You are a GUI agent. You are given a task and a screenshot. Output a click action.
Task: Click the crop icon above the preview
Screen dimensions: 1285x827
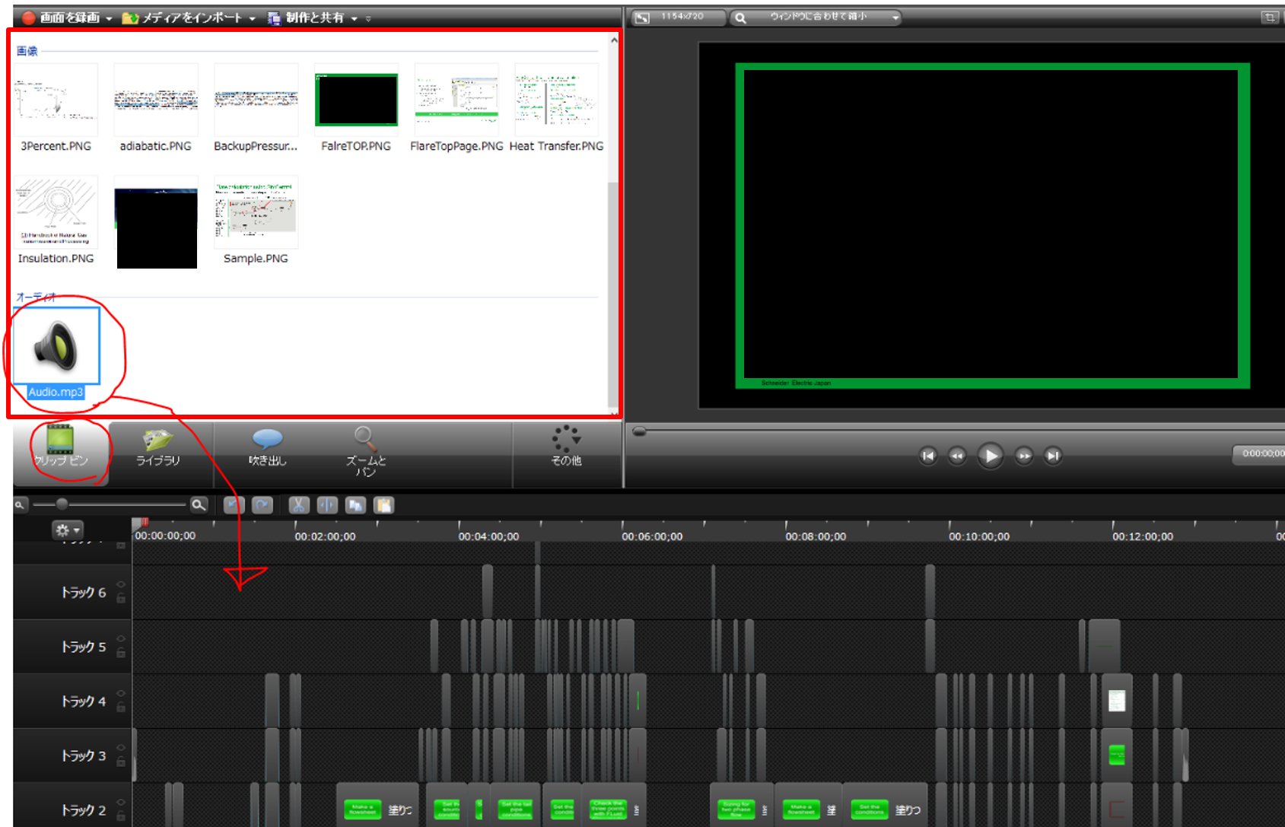[1269, 17]
